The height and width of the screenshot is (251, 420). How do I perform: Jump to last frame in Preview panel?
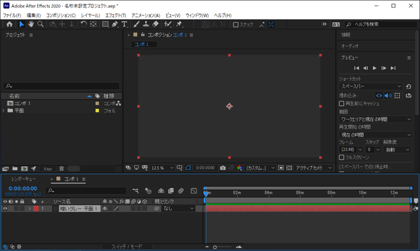(x=393, y=68)
